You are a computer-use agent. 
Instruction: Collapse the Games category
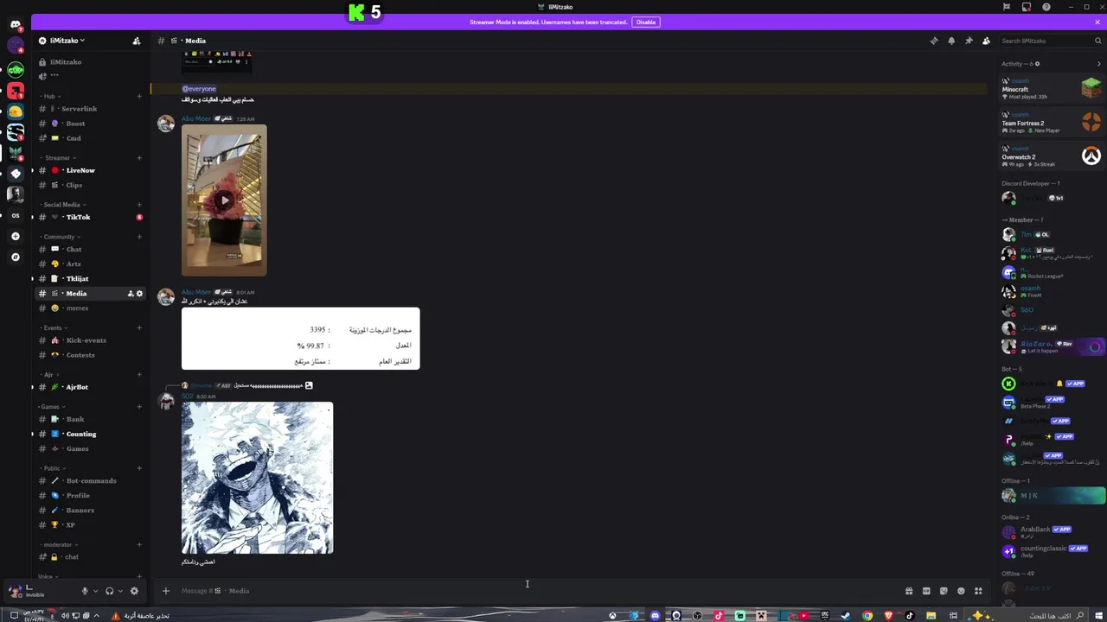(x=52, y=407)
